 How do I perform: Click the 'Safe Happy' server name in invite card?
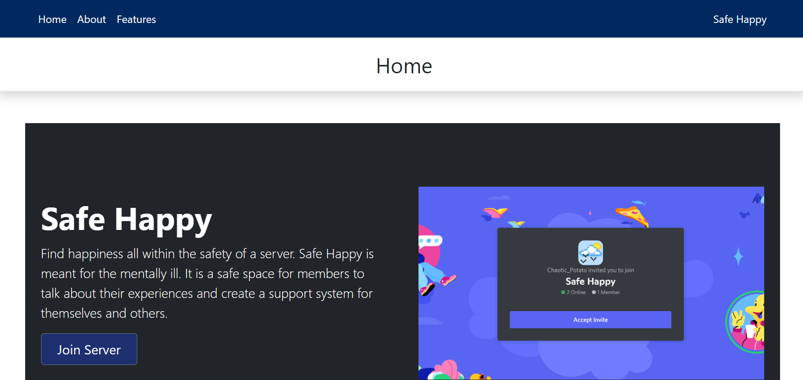click(590, 282)
